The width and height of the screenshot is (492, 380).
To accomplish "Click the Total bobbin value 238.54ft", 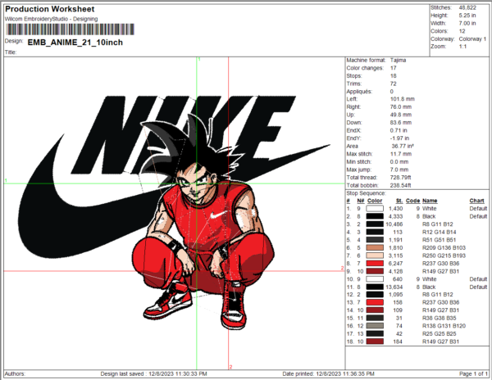I will click(x=401, y=185).
